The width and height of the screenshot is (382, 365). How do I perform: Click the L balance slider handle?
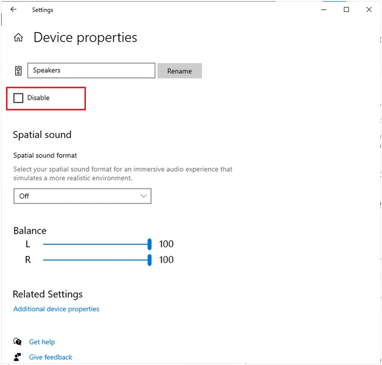click(x=150, y=244)
